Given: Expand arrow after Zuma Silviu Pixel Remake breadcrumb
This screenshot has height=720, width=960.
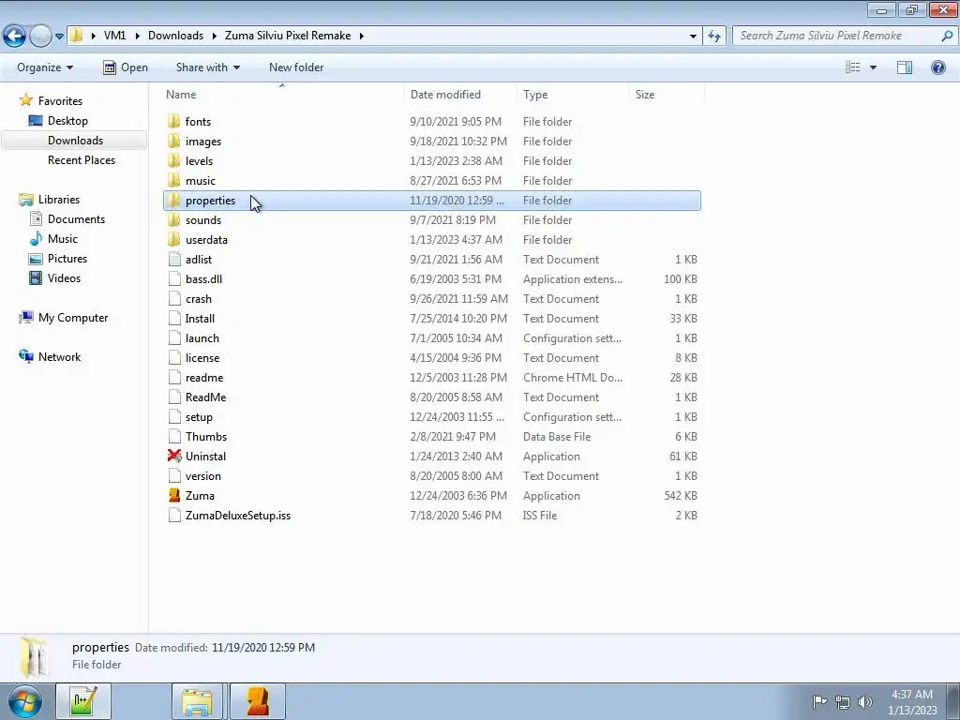Looking at the screenshot, I should pyautogui.click(x=362, y=36).
